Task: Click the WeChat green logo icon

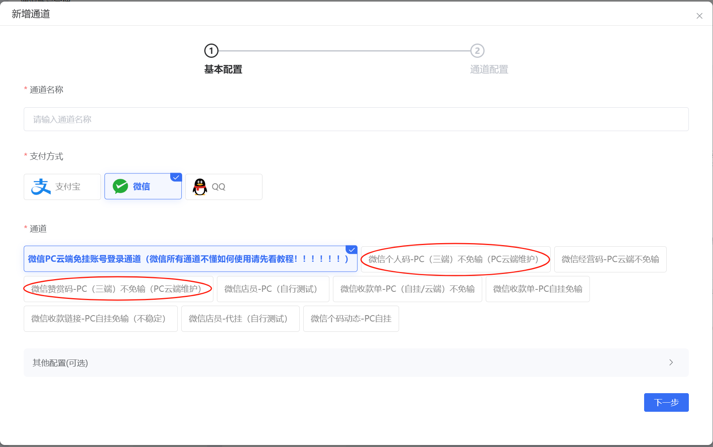Action: pyautogui.click(x=120, y=186)
